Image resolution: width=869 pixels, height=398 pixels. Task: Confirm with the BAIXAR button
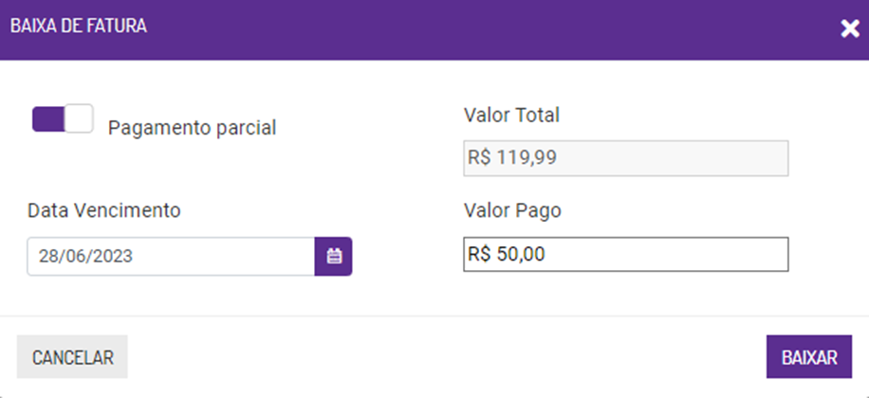coord(809,357)
